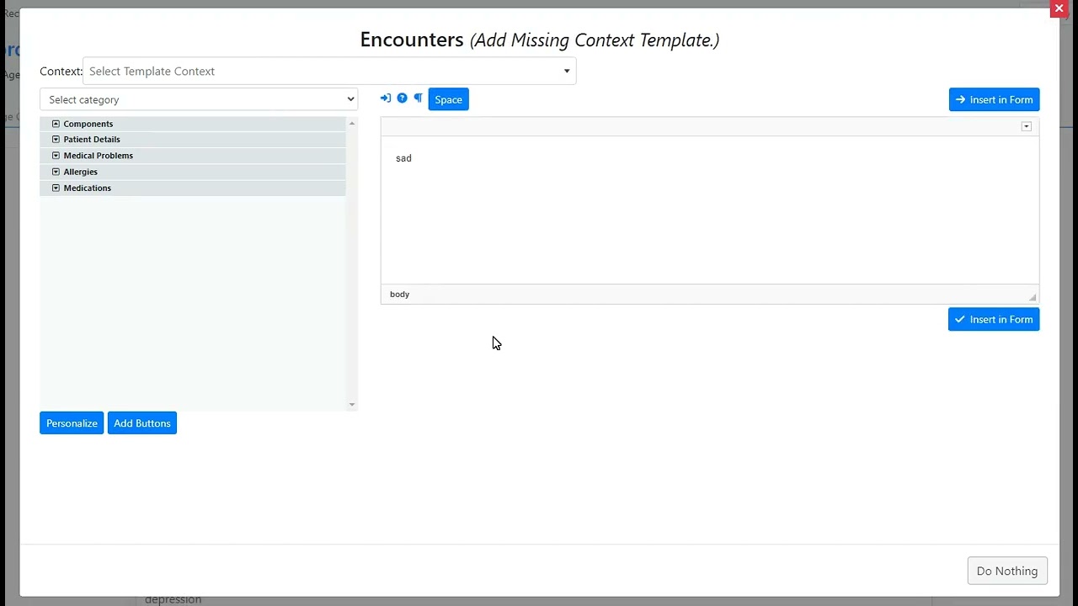Expand the Allergies section
The image size is (1078, 606).
point(56,172)
